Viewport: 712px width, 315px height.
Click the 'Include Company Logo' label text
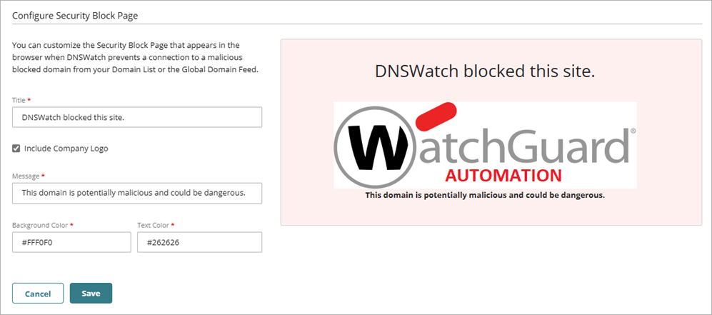tap(66, 149)
